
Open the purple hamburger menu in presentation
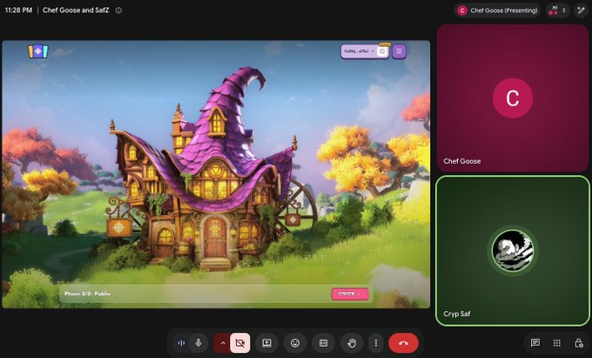(x=399, y=51)
